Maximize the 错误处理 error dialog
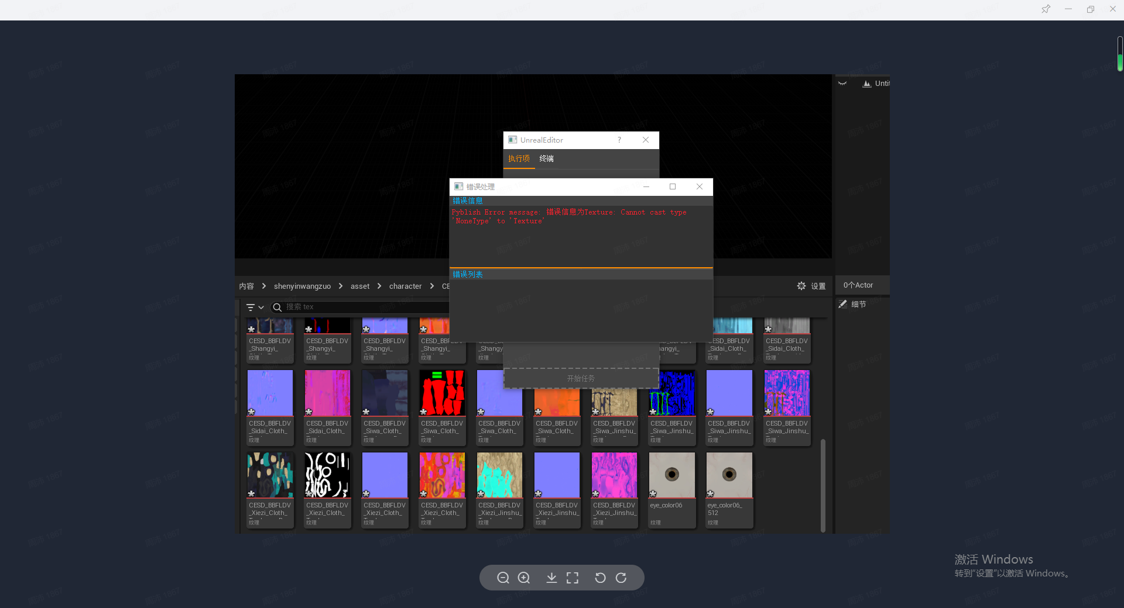Viewport: 1124px width, 608px height. (x=673, y=186)
